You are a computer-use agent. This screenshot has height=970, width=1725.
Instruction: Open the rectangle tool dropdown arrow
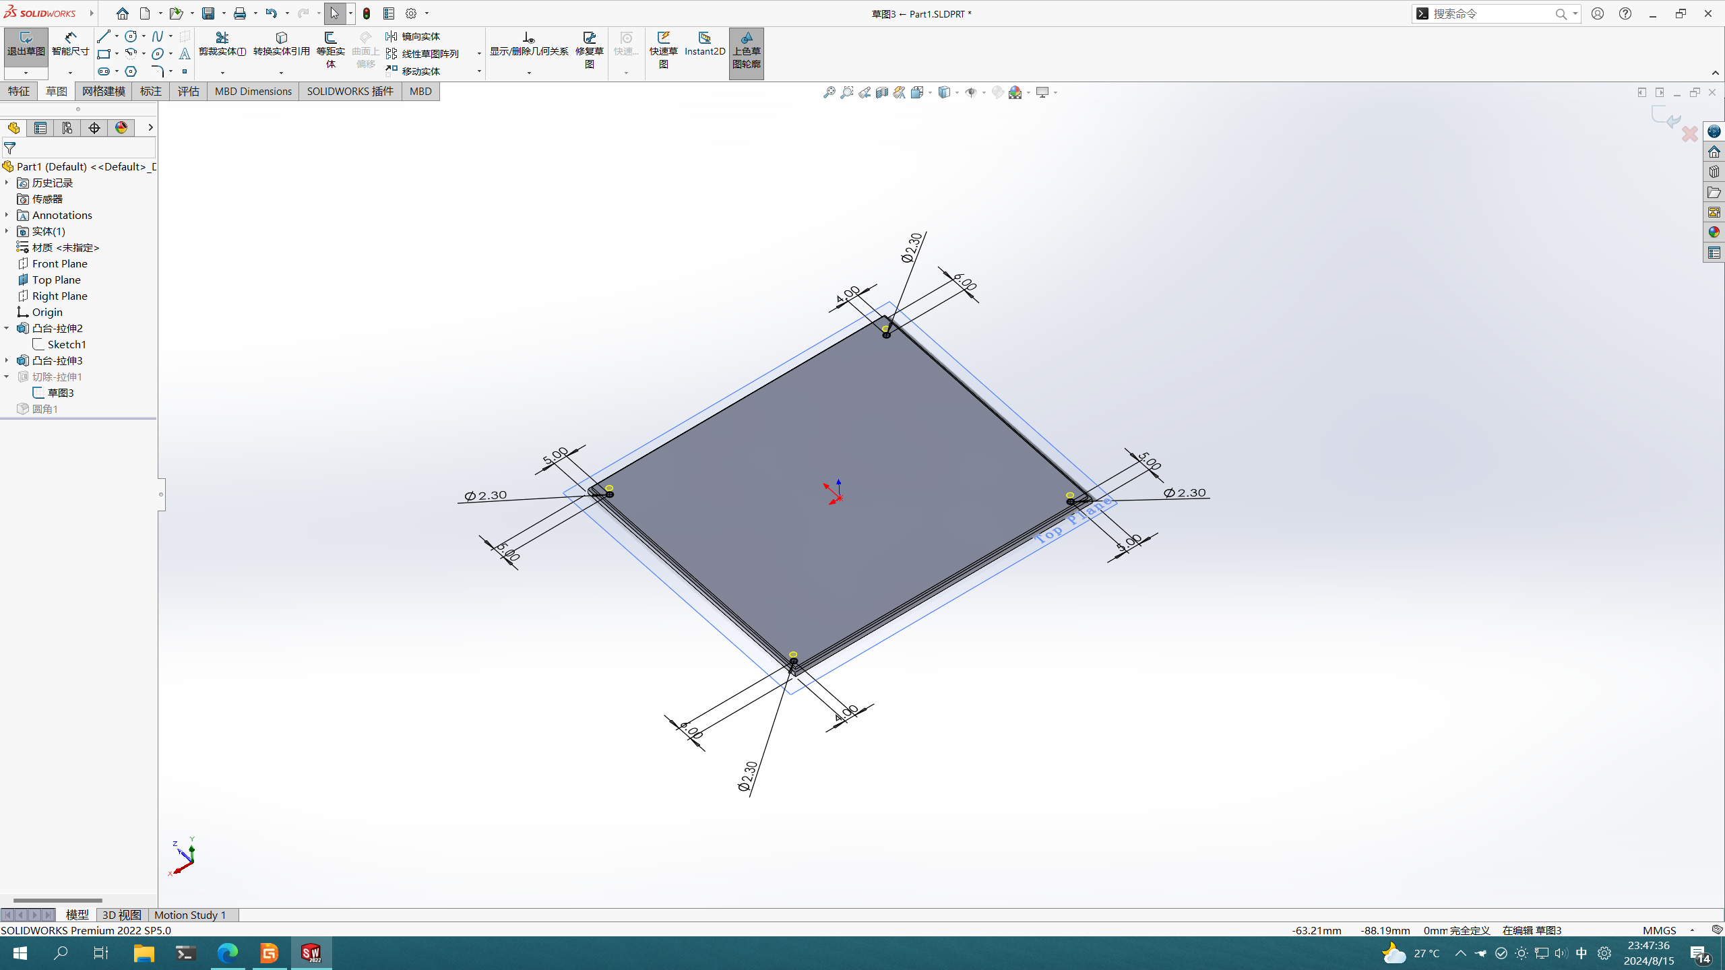(x=117, y=54)
